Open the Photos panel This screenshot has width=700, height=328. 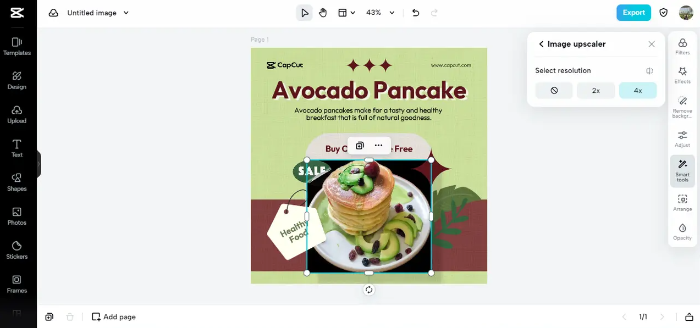[17, 216]
